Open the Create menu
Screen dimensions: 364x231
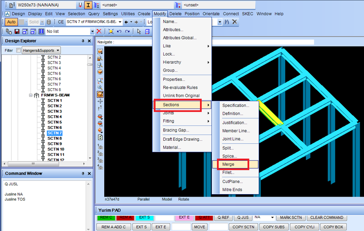coord(144,14)
